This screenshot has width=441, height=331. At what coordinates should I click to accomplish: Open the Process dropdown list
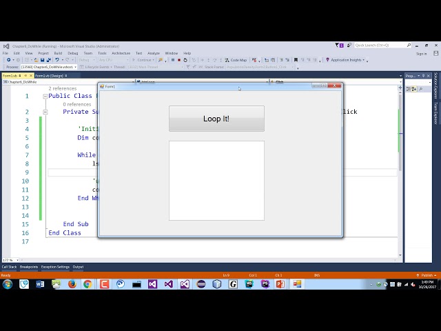pyautogui.click(x=49, y=67)
